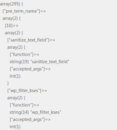Viewport: 117px width, 130px height.
Task: Click array(2) line below sanitize_text_field key
Action: (x=16, y=48)
